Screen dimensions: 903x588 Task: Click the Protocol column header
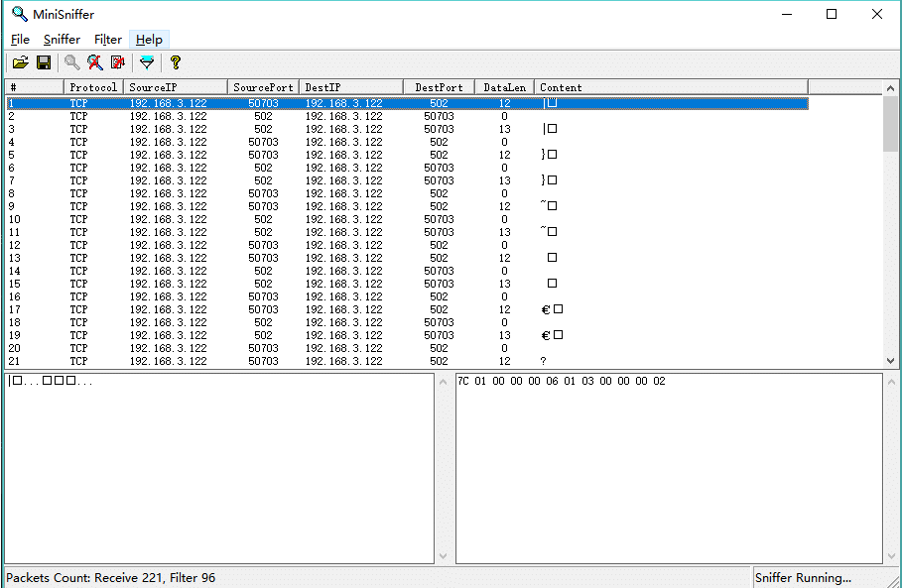click(93, 87)
